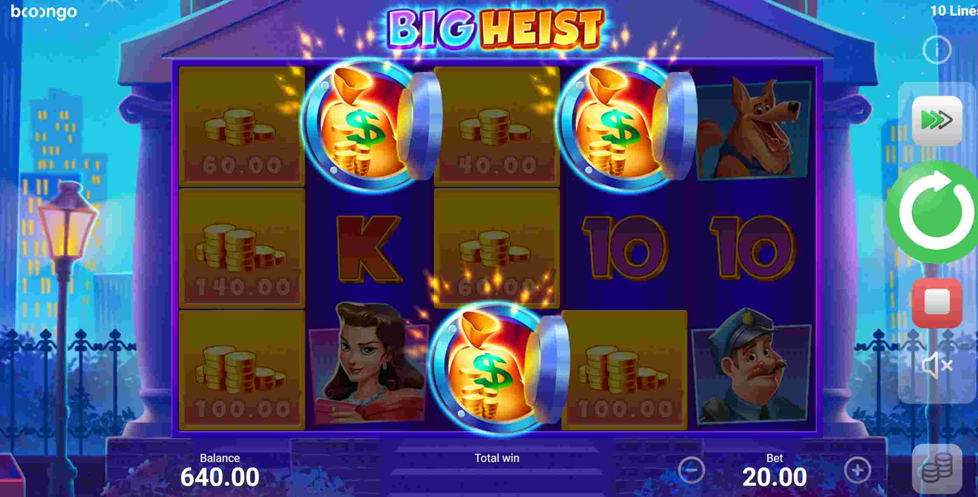Image resolution: width=978 pixels, height=497 pixels.
Task: Click the Booongo logo
Action: (x=44, y=12)
